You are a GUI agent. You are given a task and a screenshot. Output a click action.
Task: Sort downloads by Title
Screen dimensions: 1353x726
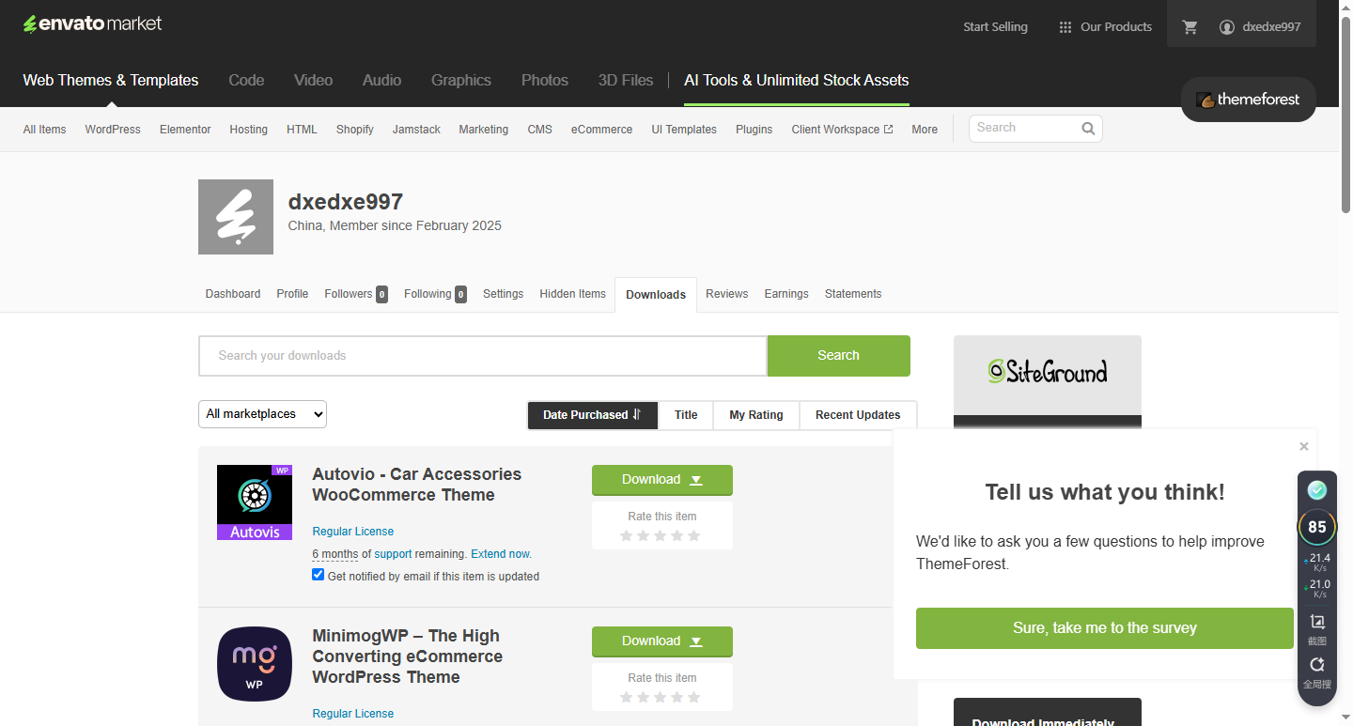click(686, 415)
